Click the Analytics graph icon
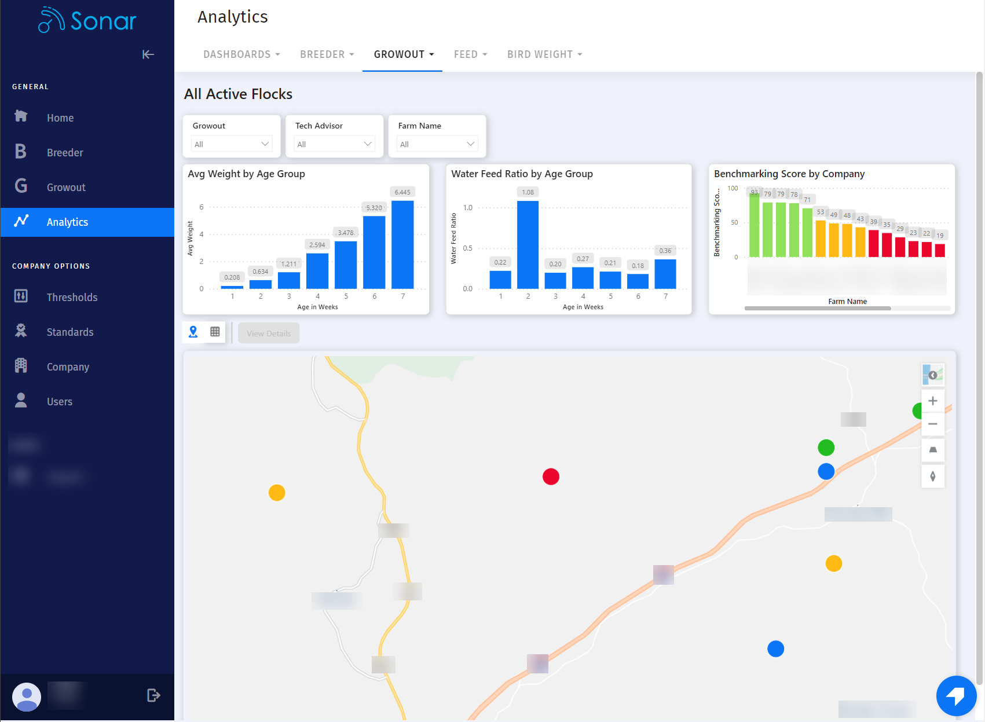The image size is (985, 722). pos(21,221)
